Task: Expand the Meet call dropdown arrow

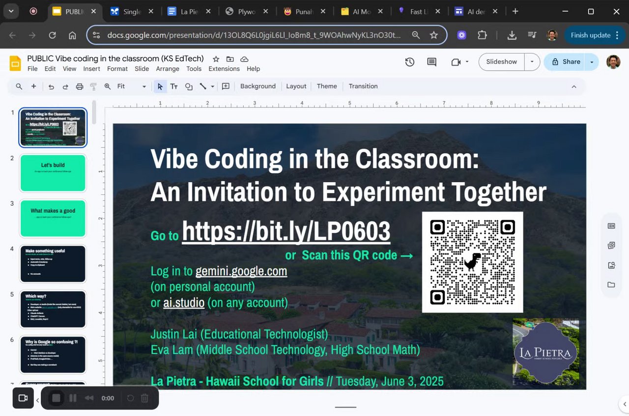Action: point(467,62)
